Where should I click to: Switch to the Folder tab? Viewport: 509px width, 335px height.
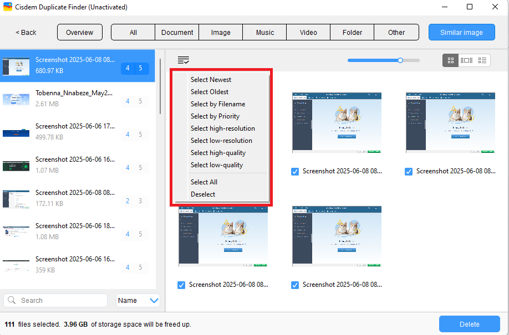[352, 32]
